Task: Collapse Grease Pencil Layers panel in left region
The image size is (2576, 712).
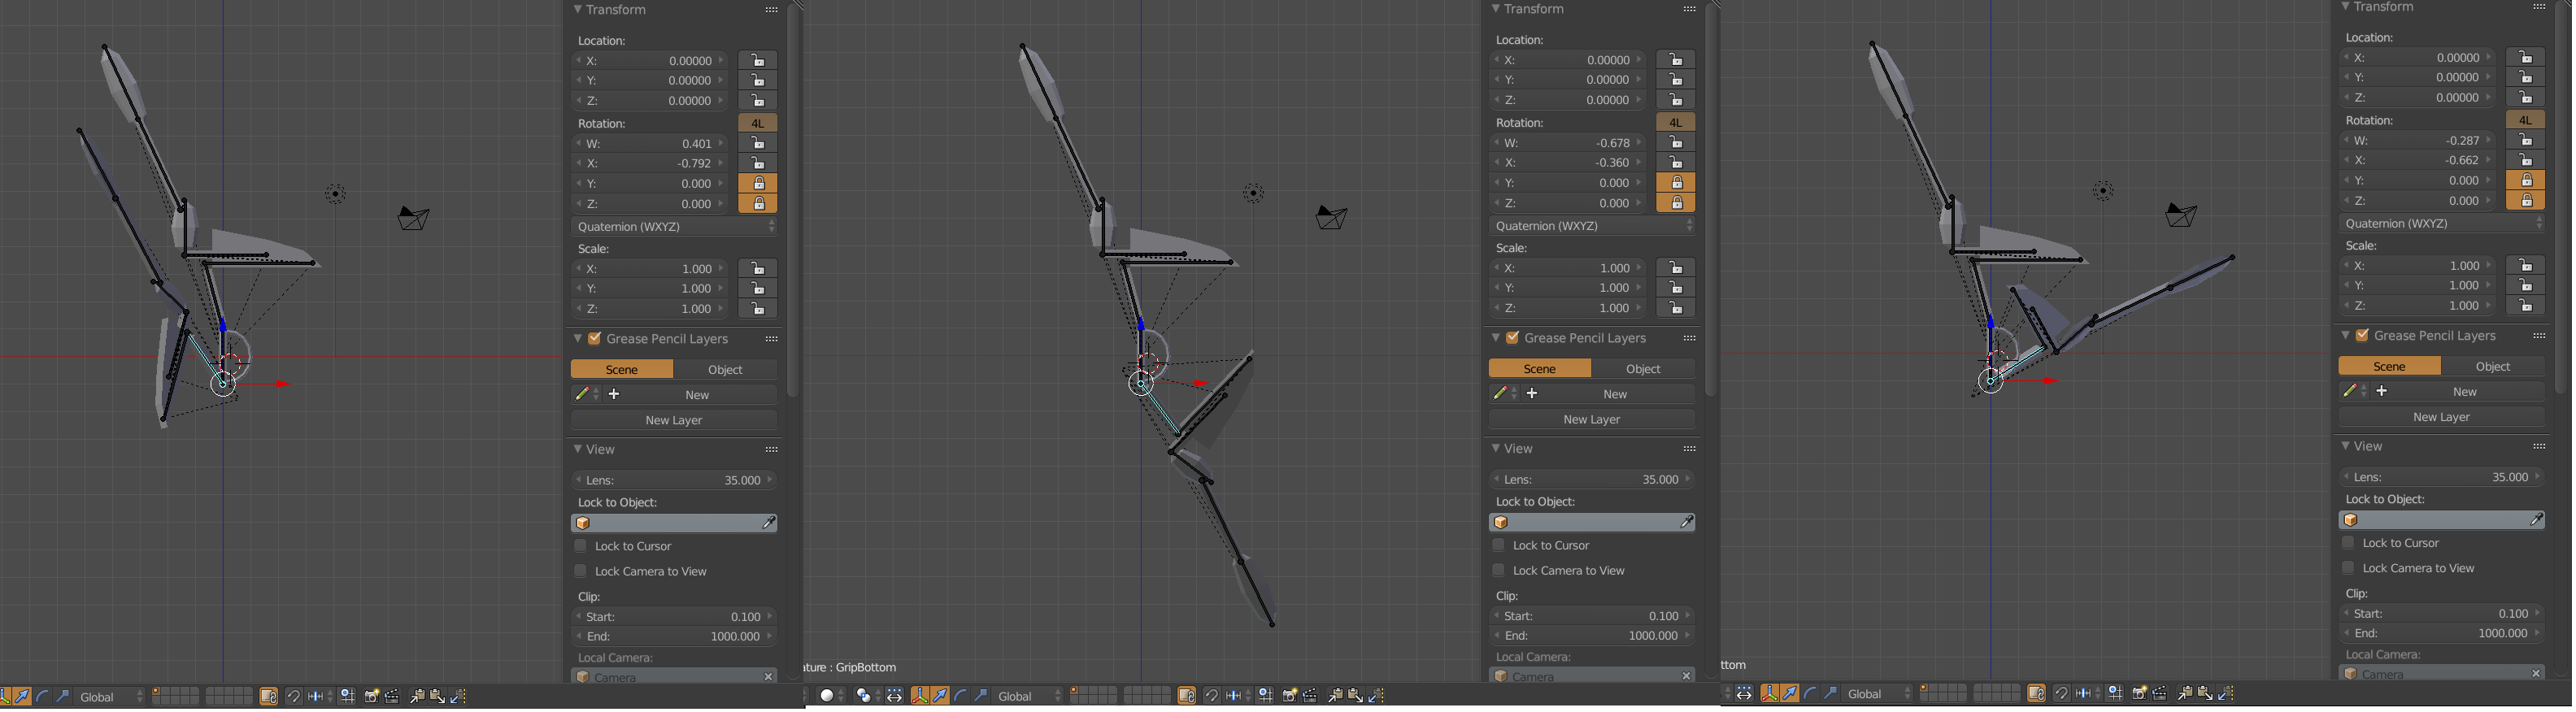Action: (578, 339)
